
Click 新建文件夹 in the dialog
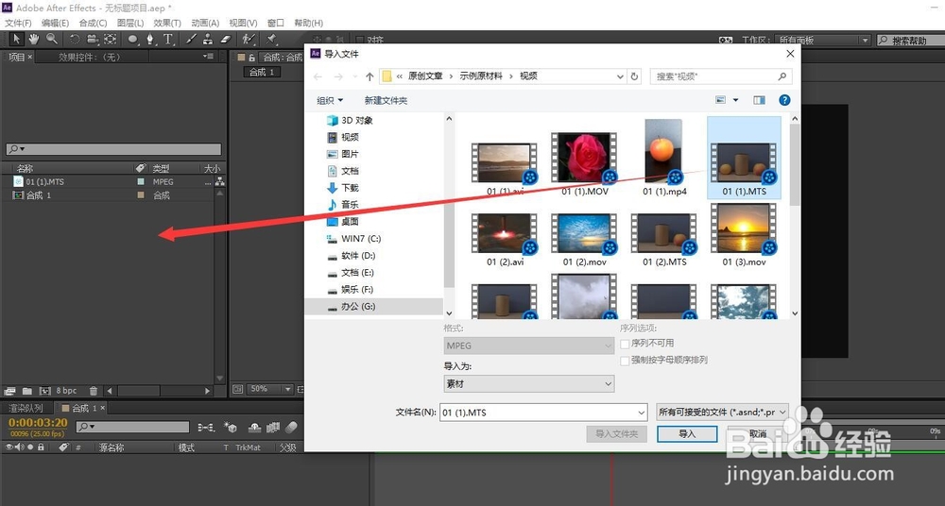click(x=386, y=101)
